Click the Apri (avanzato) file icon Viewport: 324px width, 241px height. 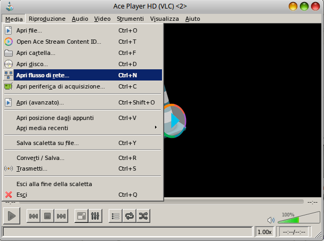pos(9,102)
